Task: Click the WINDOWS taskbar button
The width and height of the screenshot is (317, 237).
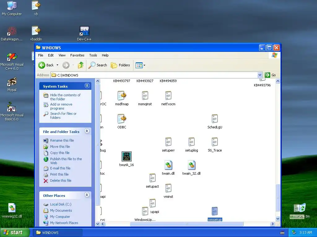Action: (x=57, y=233)
